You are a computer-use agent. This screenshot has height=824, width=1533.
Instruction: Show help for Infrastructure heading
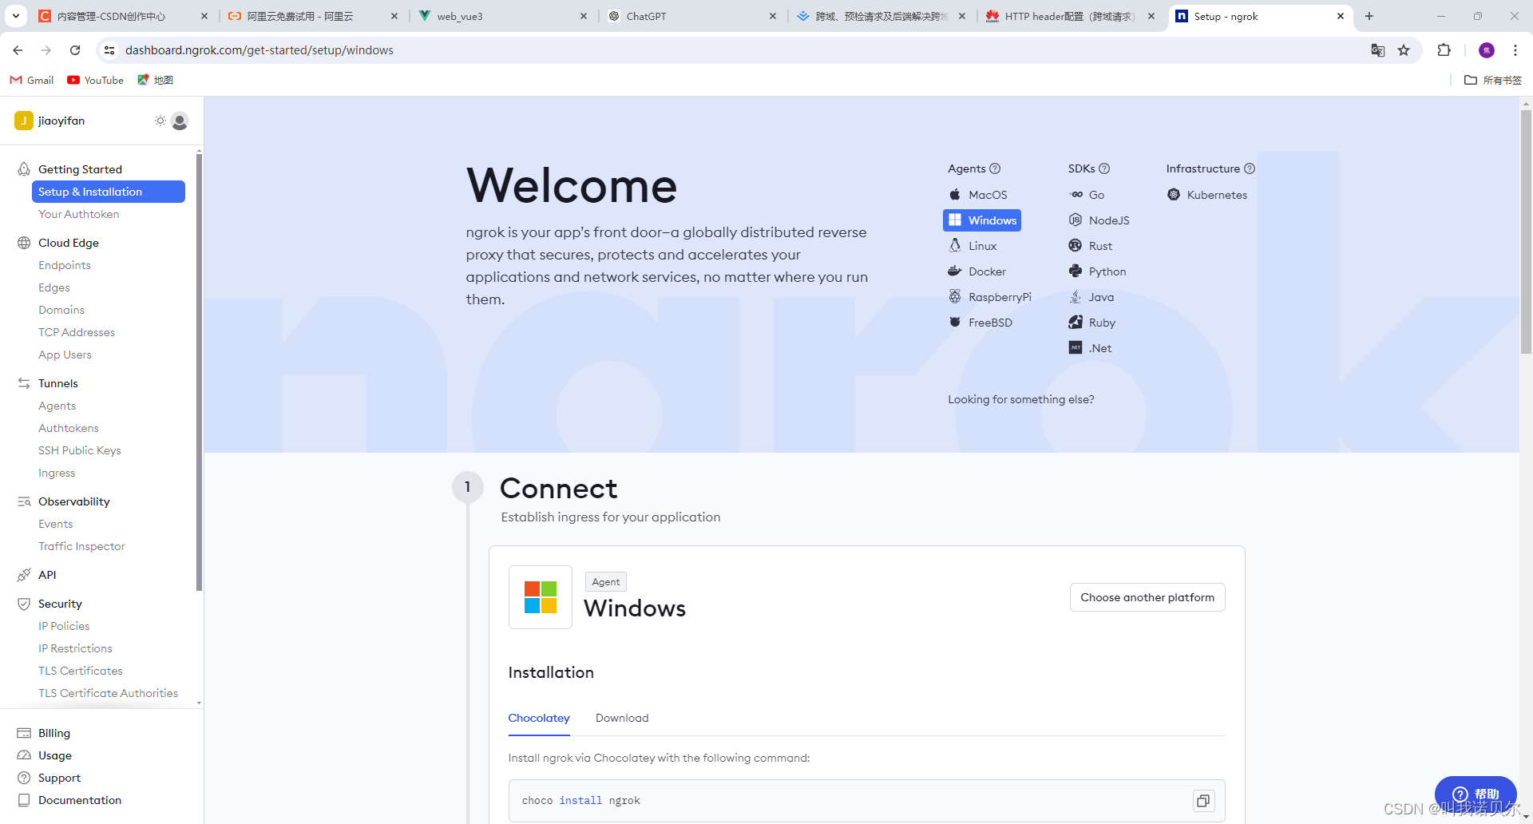point(1250,168)
